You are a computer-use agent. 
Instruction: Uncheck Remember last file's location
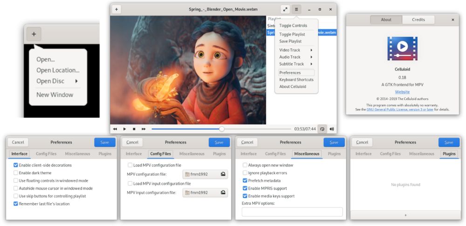pos(16,204)
